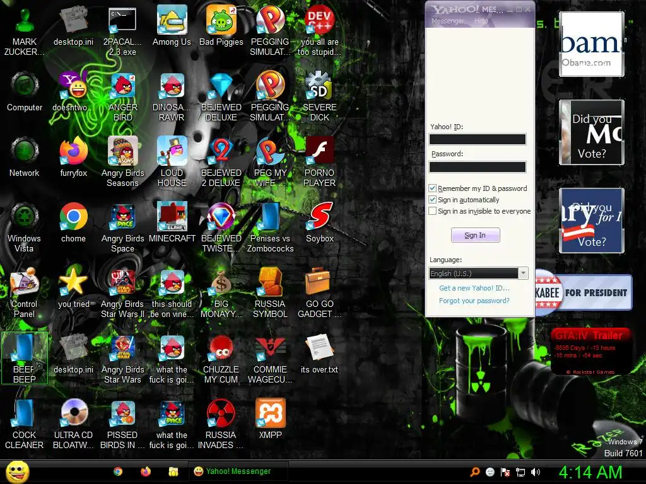Open the Help menu in Yahoo Messenger

click(481, 21)
